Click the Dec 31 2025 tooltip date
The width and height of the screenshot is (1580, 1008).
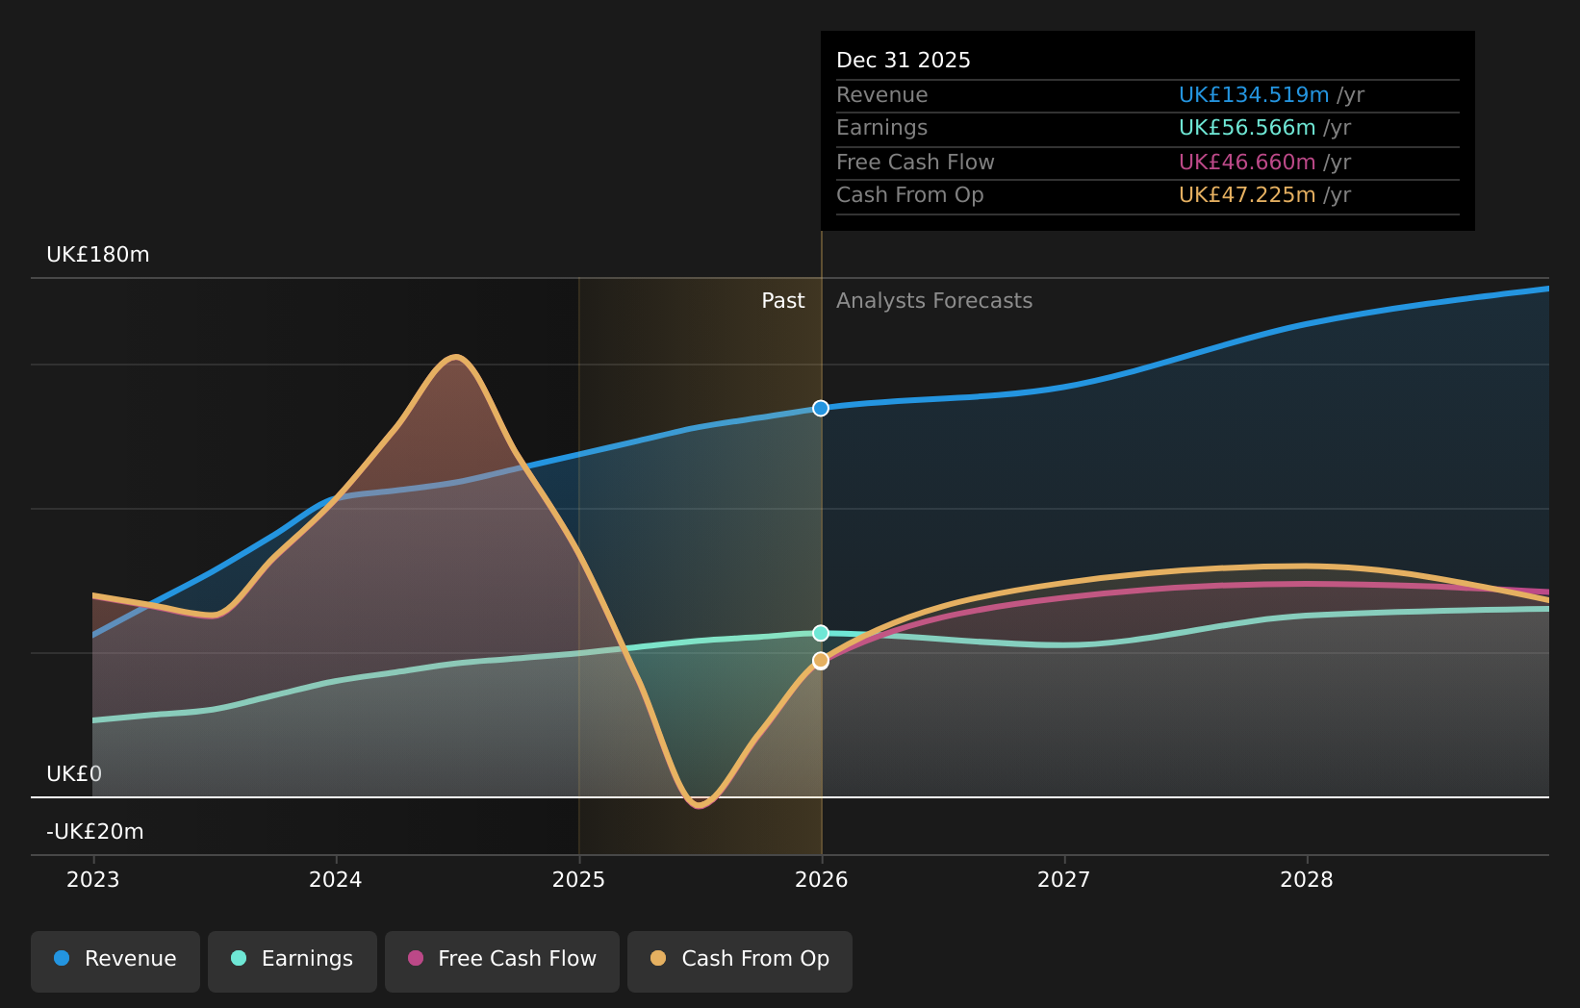pyautogui.click(x=904, y=61)
